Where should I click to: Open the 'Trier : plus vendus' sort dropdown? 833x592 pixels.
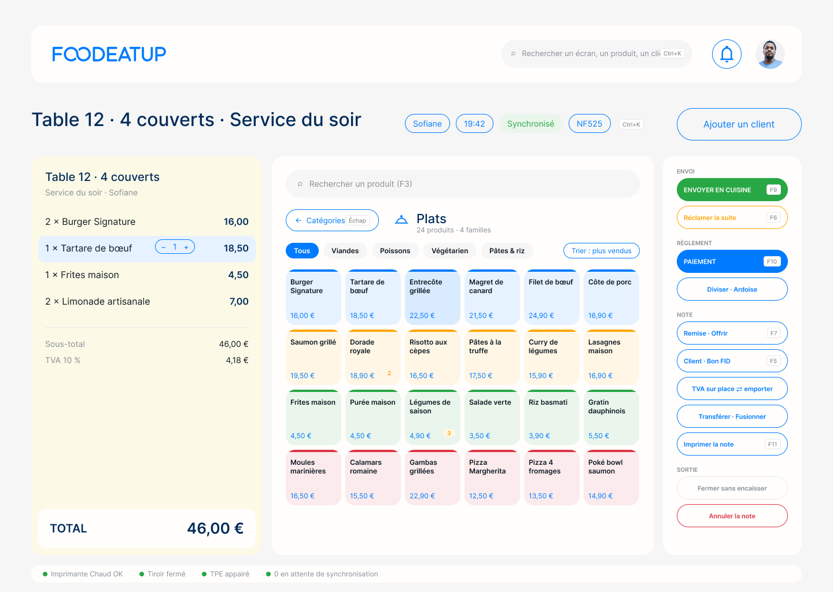602,250
